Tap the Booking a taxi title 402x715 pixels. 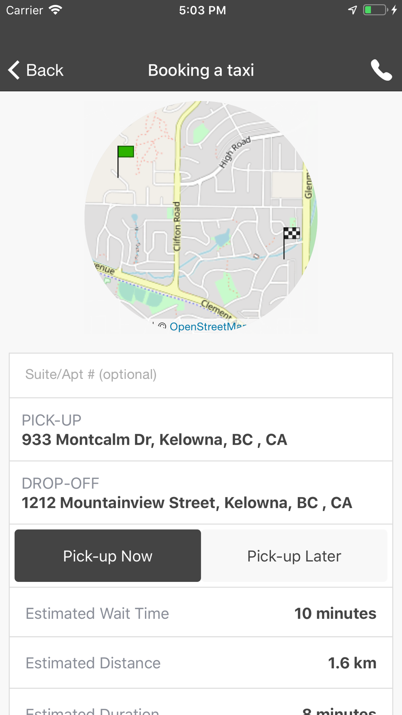(201, 70)
